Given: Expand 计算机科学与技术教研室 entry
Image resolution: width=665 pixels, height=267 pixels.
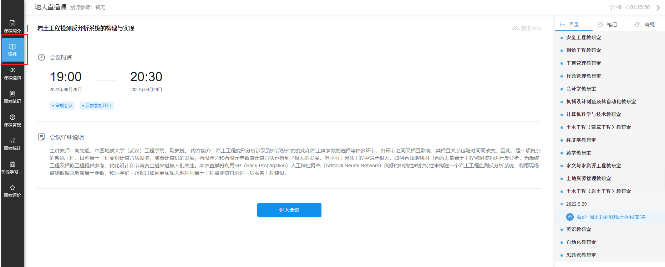Looking at the screenshot, I should (593, 114).
